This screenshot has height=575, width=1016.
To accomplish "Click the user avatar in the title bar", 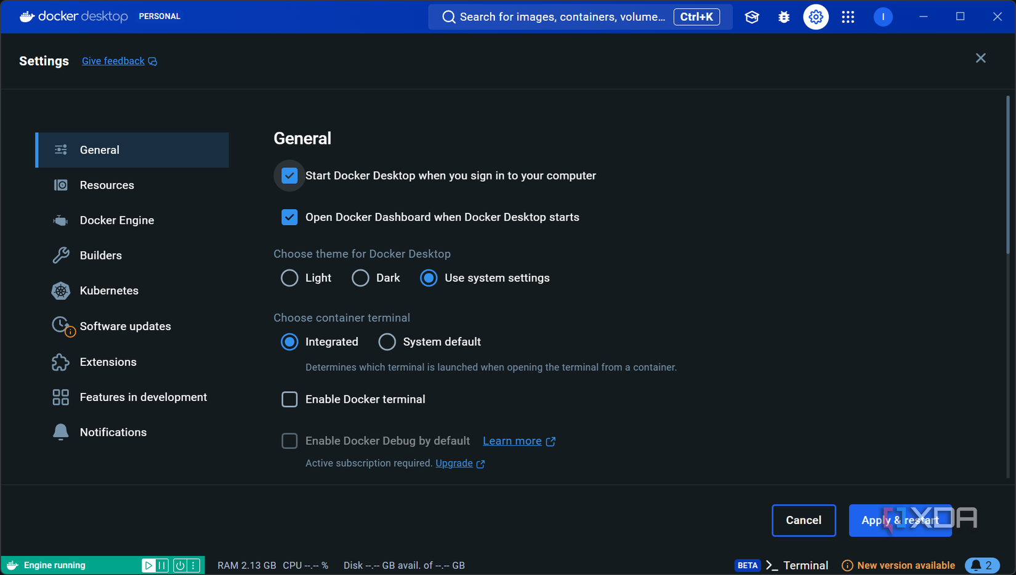I will (883, 17).
